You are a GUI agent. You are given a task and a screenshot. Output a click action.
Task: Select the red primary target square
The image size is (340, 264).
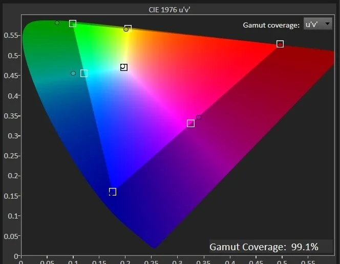pos(280,44)
